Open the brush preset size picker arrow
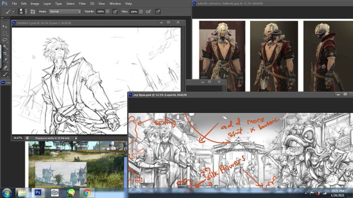Image resolution: width=353 pixels, height=198 pixels. (x=26, y=12)
